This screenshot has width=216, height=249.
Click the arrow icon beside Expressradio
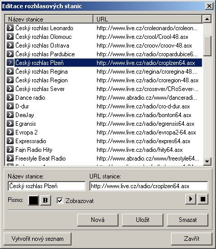pyautogui.click(x=10, y=141)
